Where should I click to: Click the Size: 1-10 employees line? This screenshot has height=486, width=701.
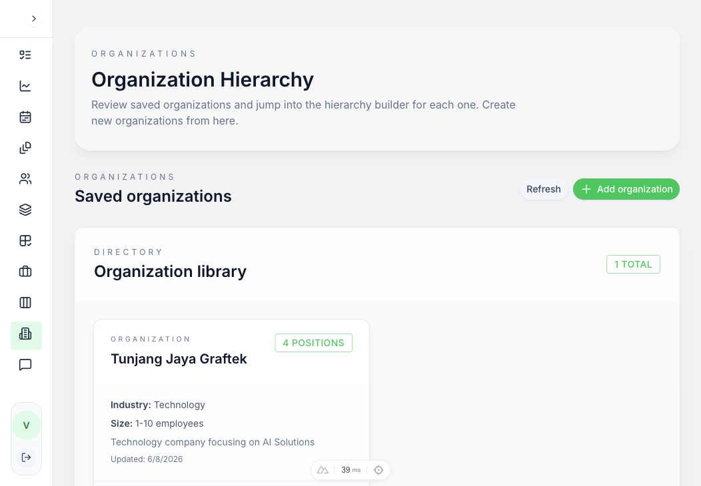tap(157, 424)
